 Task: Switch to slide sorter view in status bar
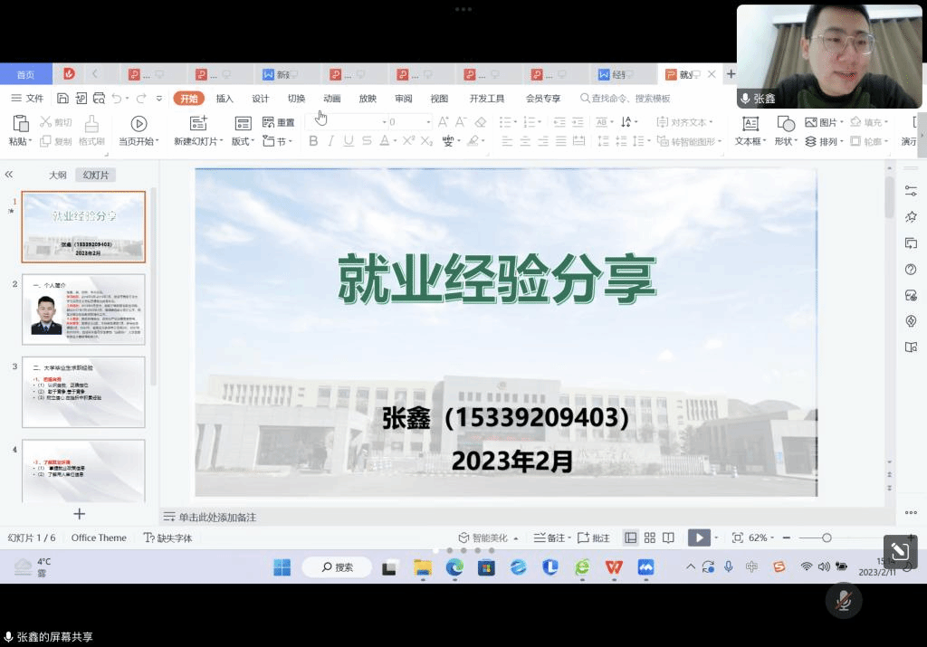click(650, 538)
